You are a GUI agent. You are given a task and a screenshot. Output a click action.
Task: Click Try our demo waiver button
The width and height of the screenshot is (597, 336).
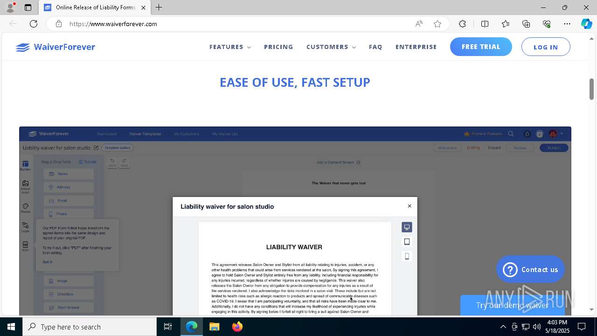(x=512, y=305)
